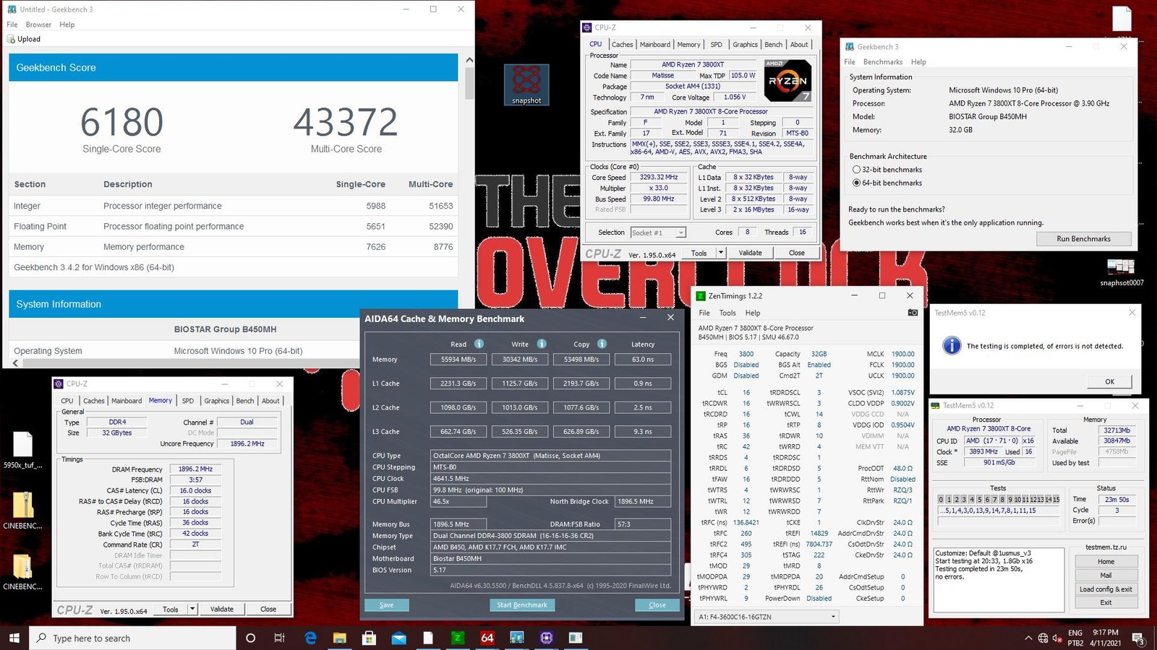Click the Geekbench results vertical scrollbar
The image size is (1157, 650).
pyautogui.click(x=469, y=83)
